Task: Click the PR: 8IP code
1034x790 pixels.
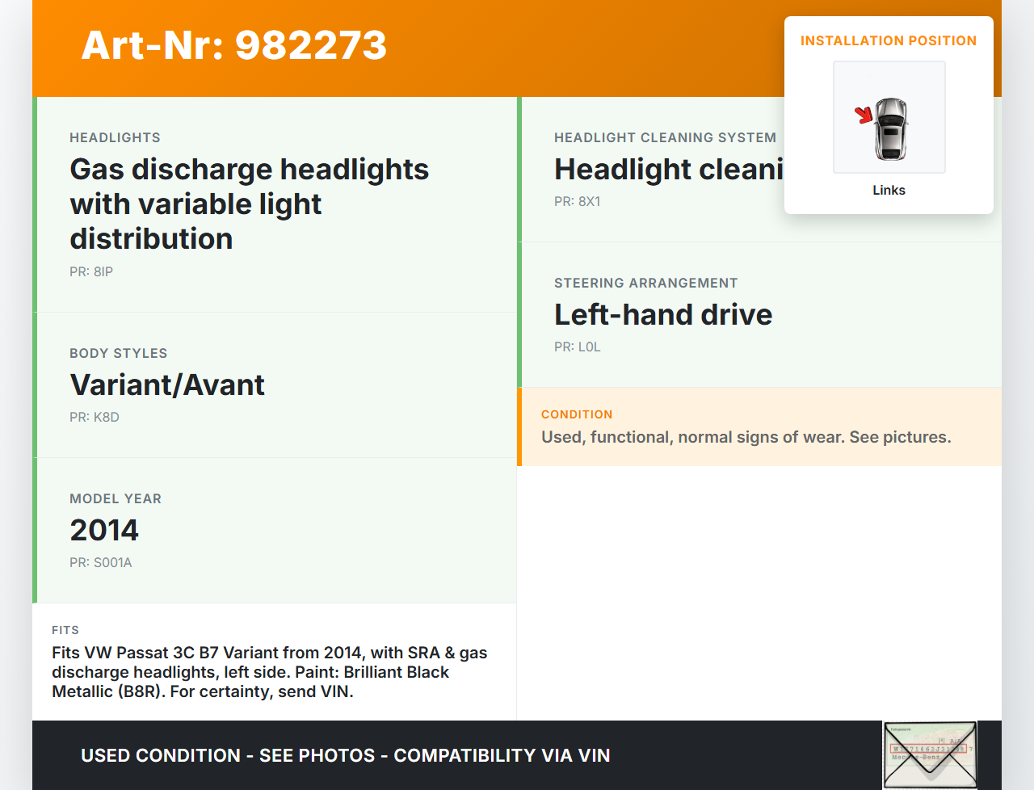Action: click(x=91, y=272)
